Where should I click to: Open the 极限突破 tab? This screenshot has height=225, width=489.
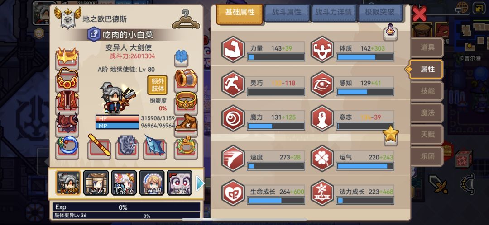pos(379,13)
